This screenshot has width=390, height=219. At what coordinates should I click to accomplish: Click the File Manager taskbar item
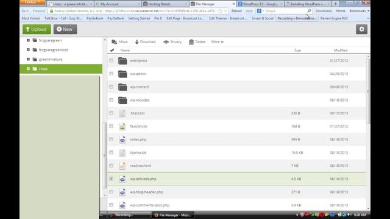(x=173, y=215)
